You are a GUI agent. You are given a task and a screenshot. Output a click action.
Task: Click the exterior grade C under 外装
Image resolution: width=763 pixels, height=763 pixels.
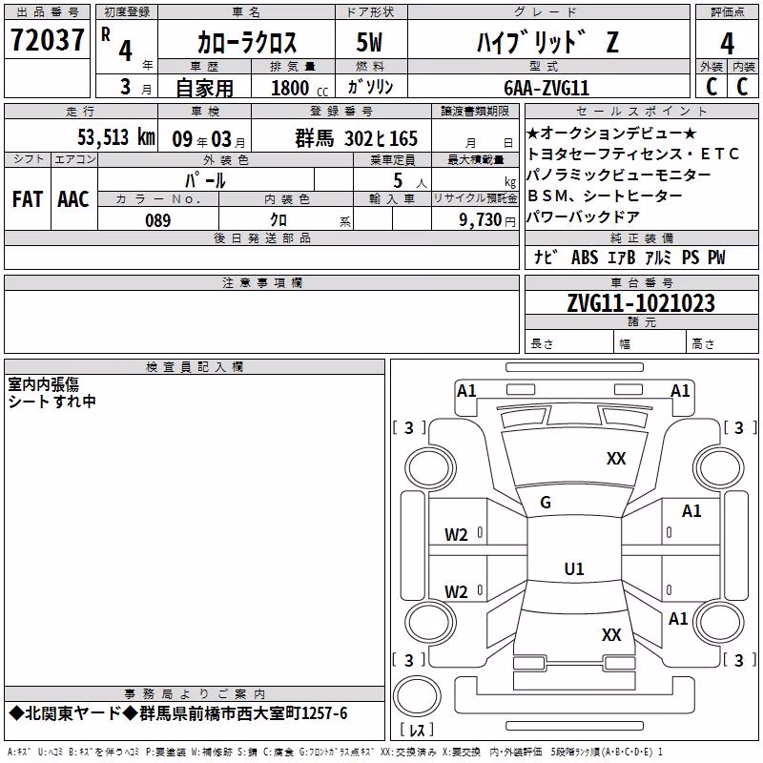coord(711,86)
